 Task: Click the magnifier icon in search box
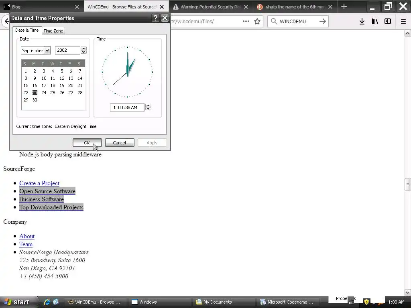pos(274,21)
